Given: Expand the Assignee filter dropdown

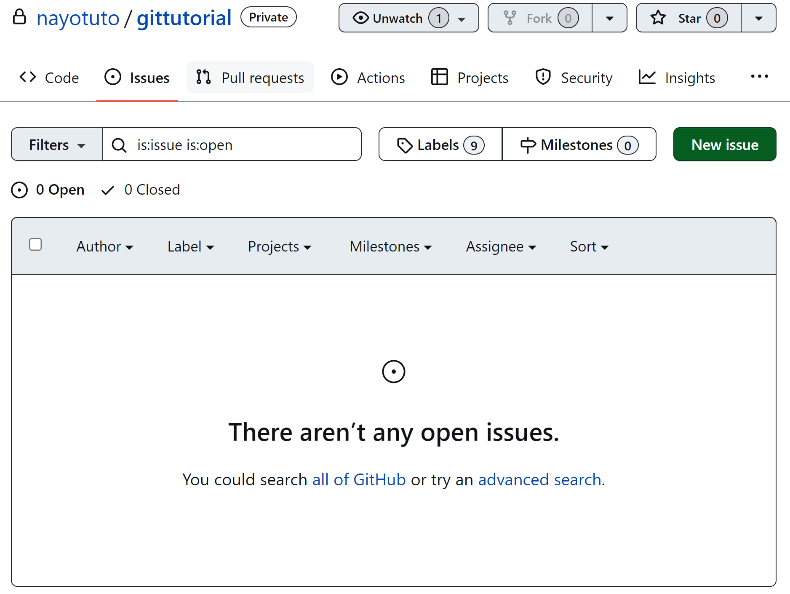Looking at the screenshot, I should pyautogui.click(x=501, y=246).
